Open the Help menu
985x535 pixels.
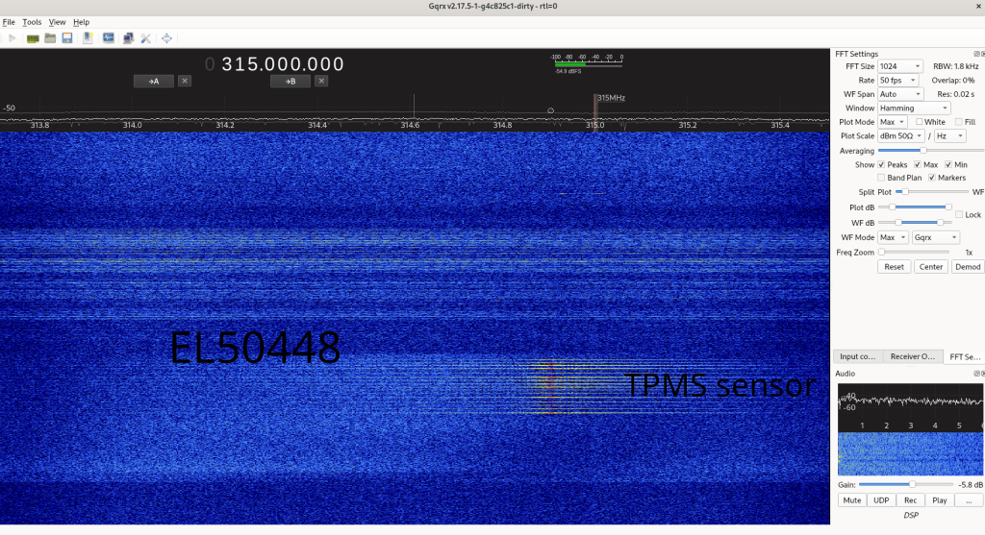click(81, 22)
